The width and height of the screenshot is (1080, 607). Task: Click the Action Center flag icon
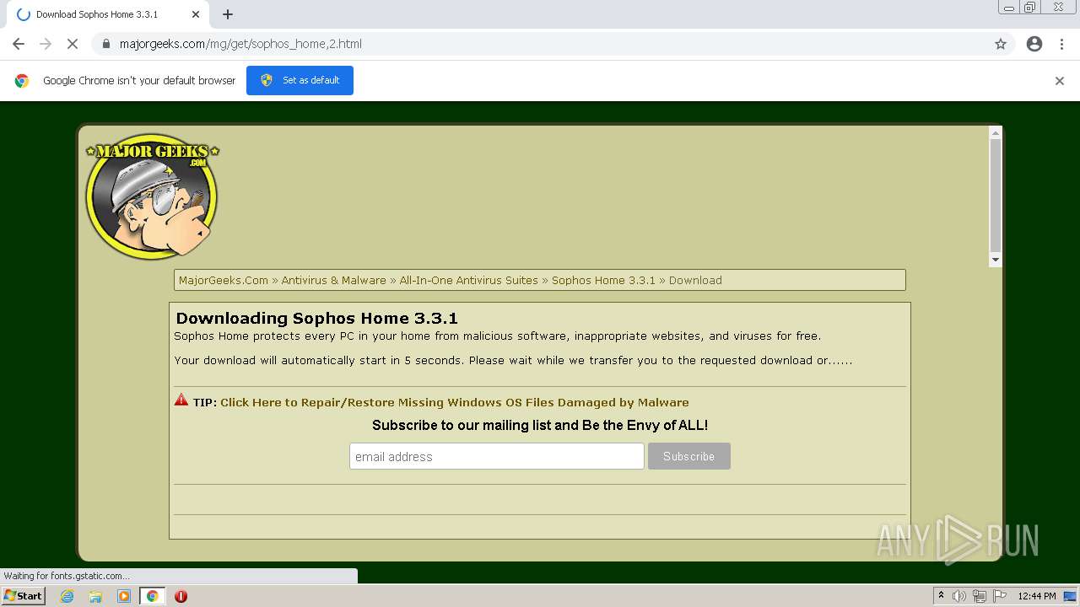click(x=1000, y=596)
